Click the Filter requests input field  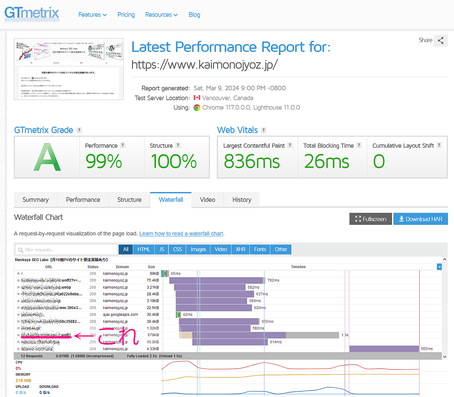pyautogui.click(x=66, y=250)
